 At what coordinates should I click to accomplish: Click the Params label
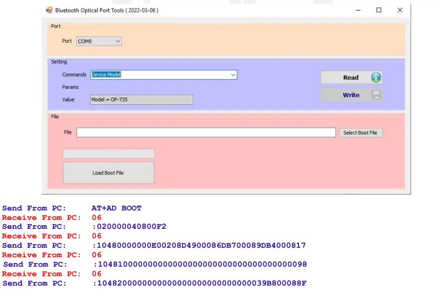pos(70,87)
